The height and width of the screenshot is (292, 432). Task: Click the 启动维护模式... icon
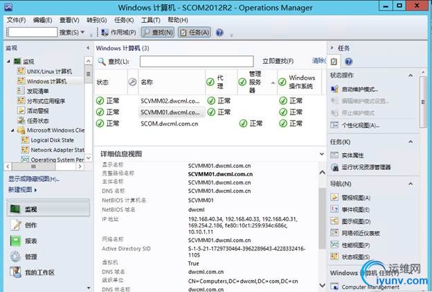tap(334, 89)
